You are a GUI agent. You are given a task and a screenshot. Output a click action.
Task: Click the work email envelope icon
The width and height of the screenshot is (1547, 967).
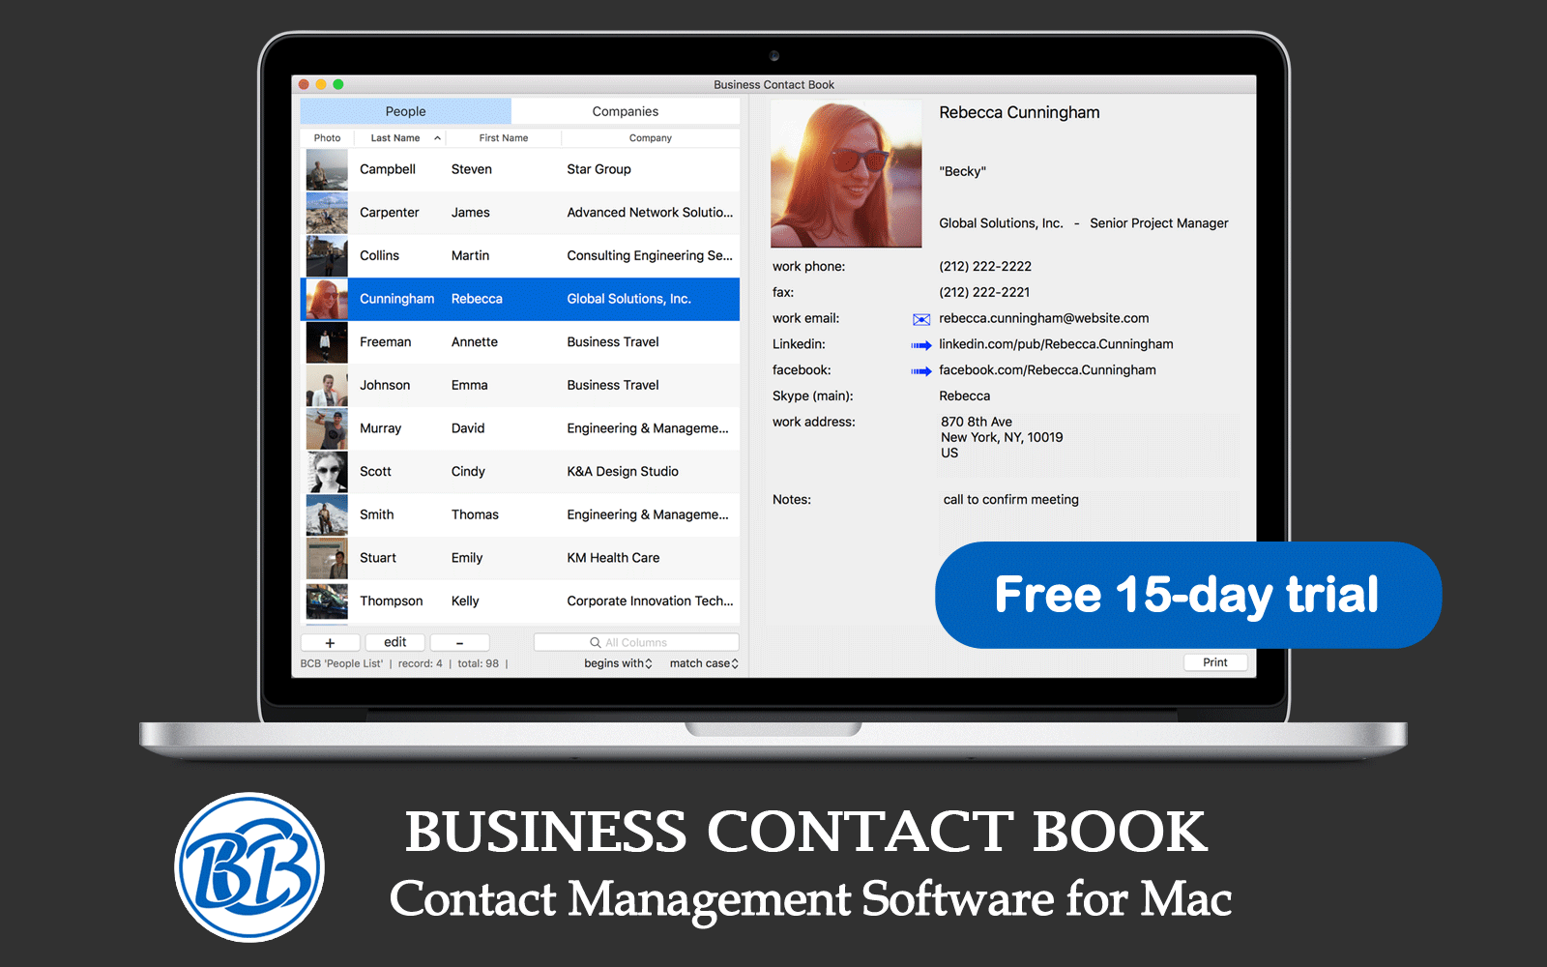click(921, 319)
